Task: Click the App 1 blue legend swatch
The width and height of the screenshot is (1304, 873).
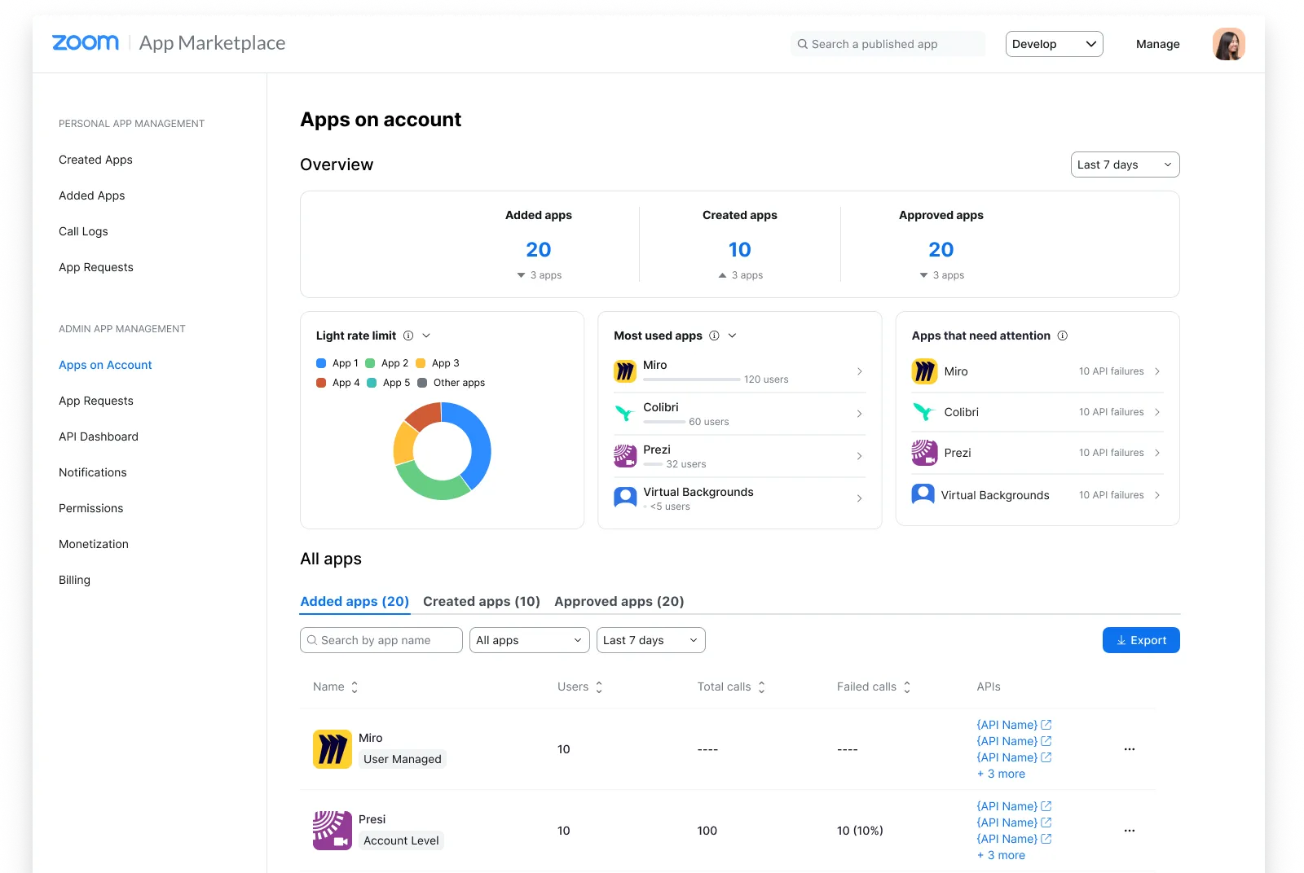Action: pos(321,363)
